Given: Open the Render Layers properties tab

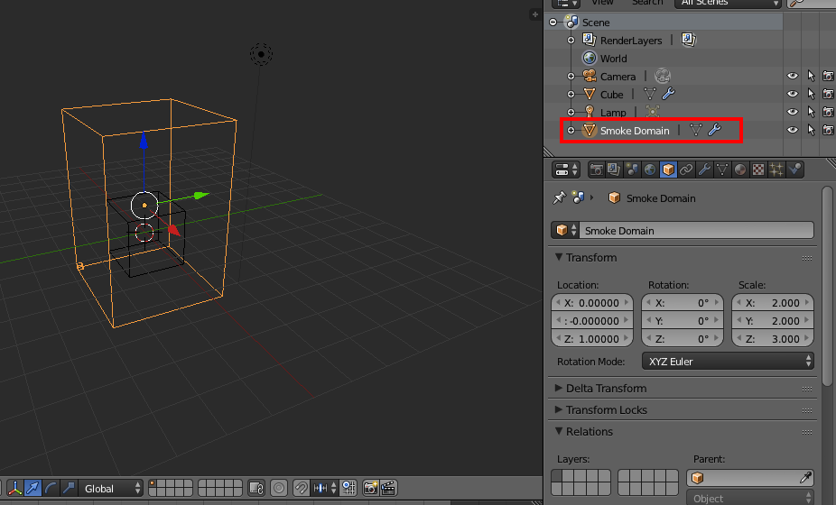Looking at the screenshot, I should pos(614,170).
